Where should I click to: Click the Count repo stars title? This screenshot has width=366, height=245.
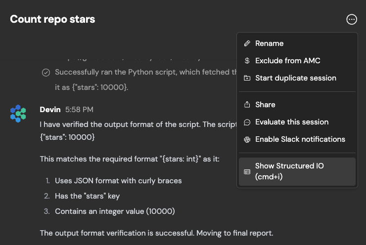(x=52, y=19)
